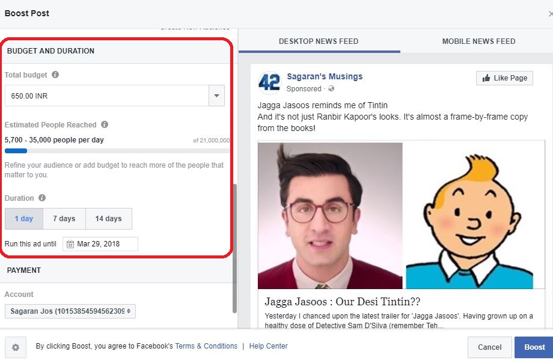Click the Ranbir Kapoor and Tintin post image
The width and height of the screenshot is (553, 363).
pos(402,215)
